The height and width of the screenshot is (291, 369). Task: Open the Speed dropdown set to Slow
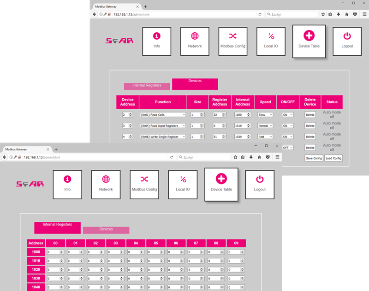265,114
